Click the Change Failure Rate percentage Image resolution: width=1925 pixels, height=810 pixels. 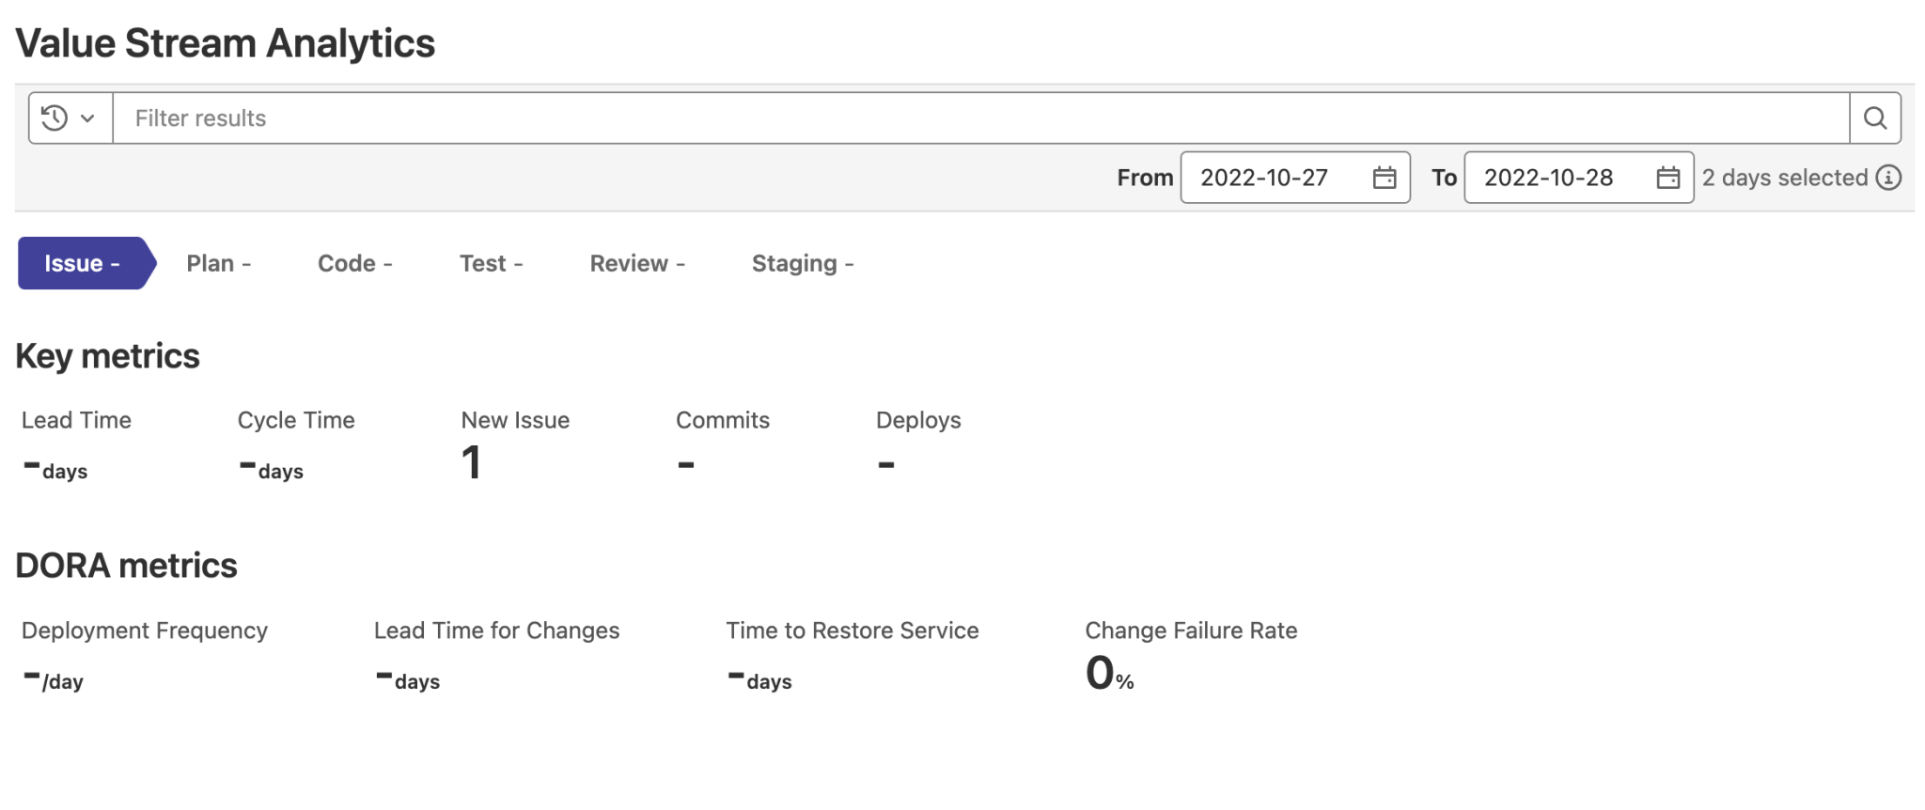click(1107, 673)
